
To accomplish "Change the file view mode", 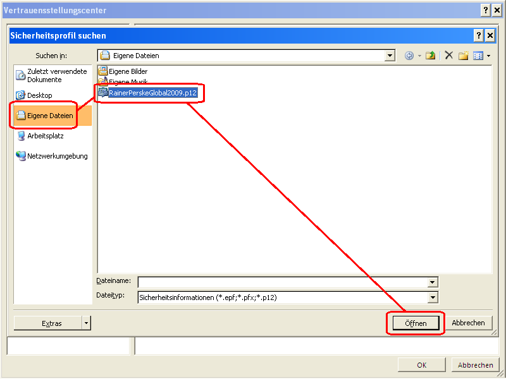I will click(479, 55).
